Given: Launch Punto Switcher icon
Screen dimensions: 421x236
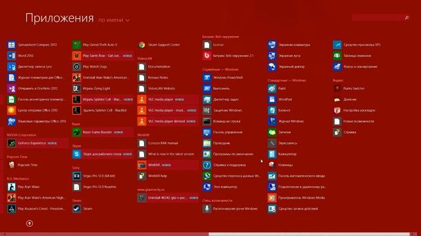Looking at the screenshot, I should 337,88.
